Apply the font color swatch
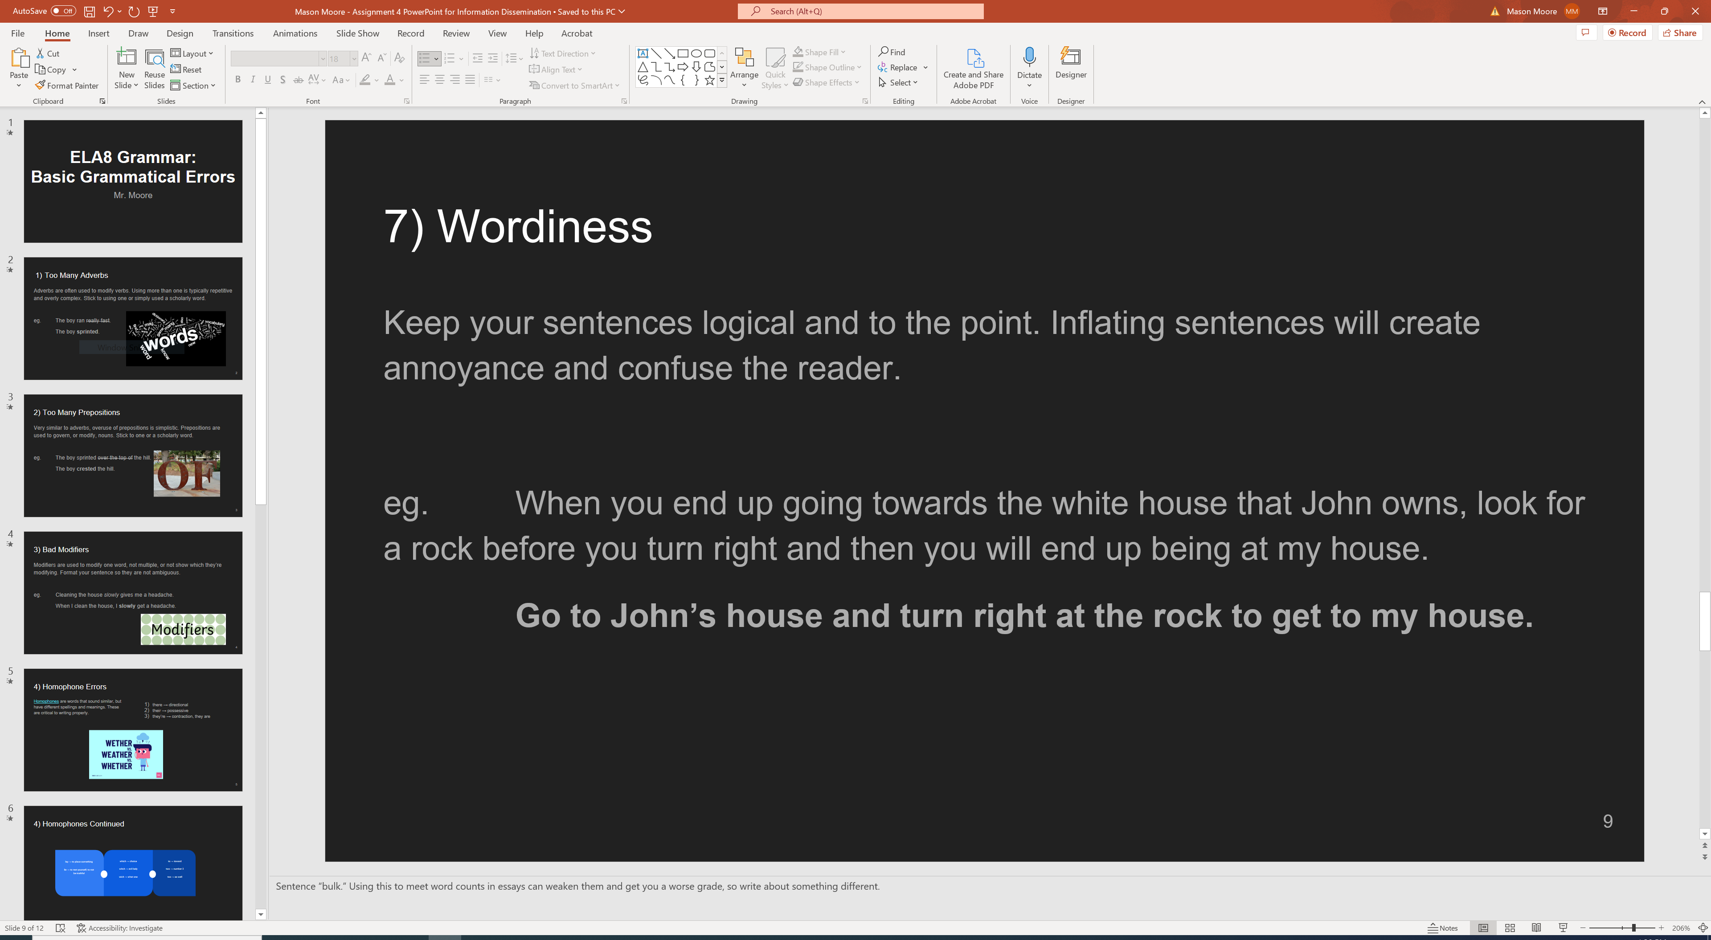This screenshot has width=1711, height=940. coord(390,80)
